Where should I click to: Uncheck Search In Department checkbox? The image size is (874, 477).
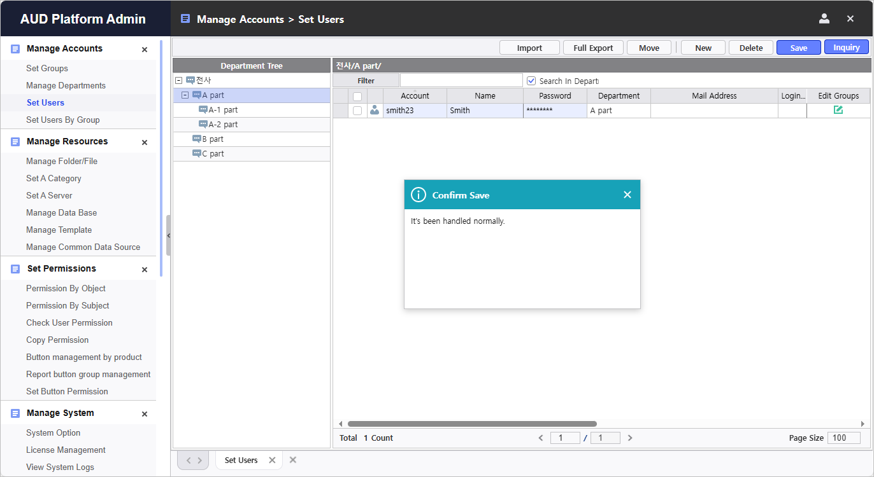531,81
